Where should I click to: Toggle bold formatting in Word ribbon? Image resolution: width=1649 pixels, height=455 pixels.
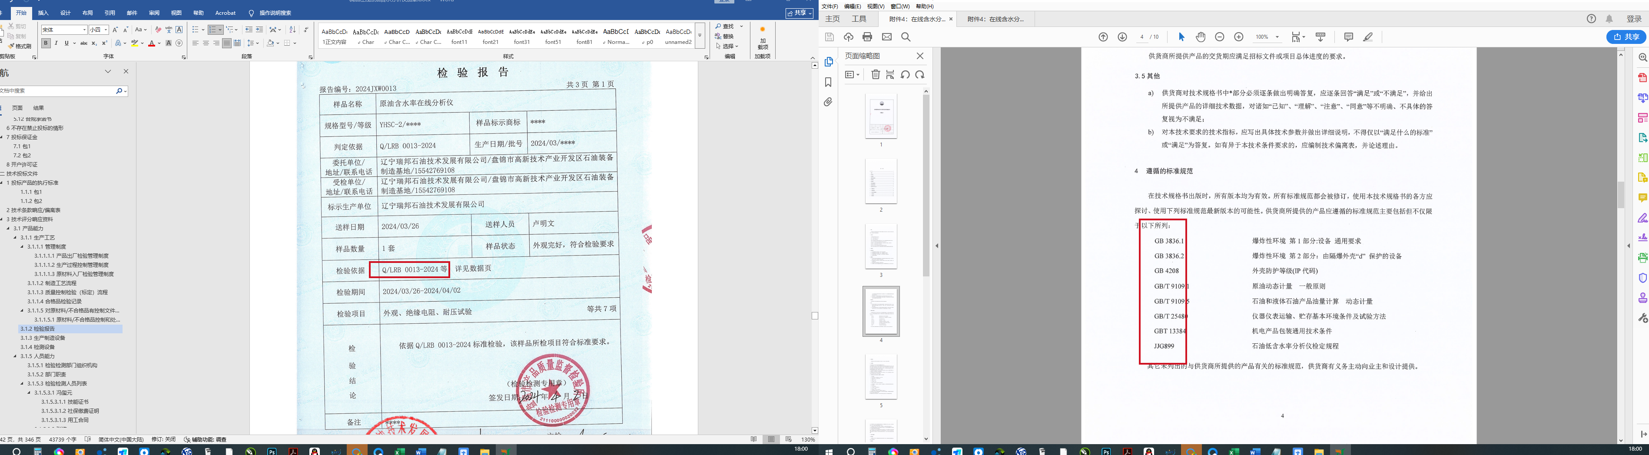[x=46, y=43]
